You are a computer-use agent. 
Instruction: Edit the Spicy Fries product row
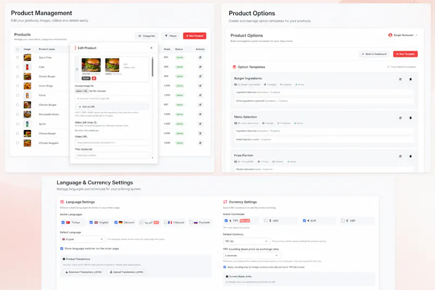pyautogui.click(x=200, y=58)
